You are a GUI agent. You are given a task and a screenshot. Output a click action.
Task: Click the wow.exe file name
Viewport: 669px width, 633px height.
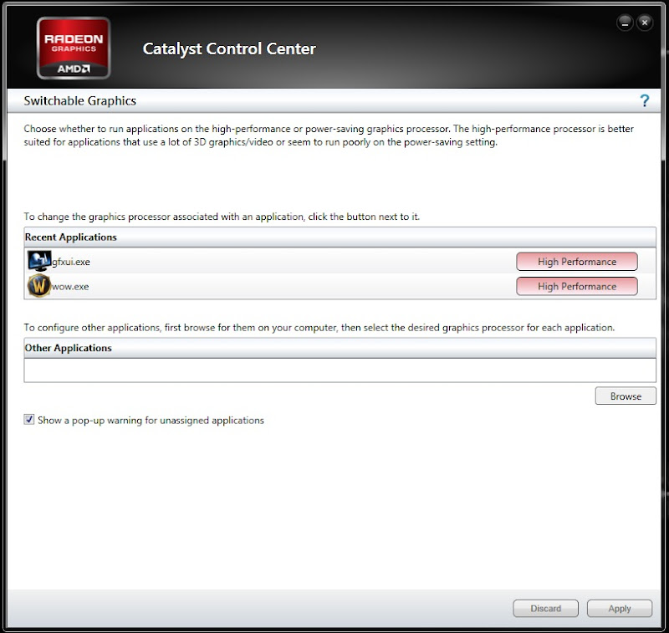pos(70,287)
